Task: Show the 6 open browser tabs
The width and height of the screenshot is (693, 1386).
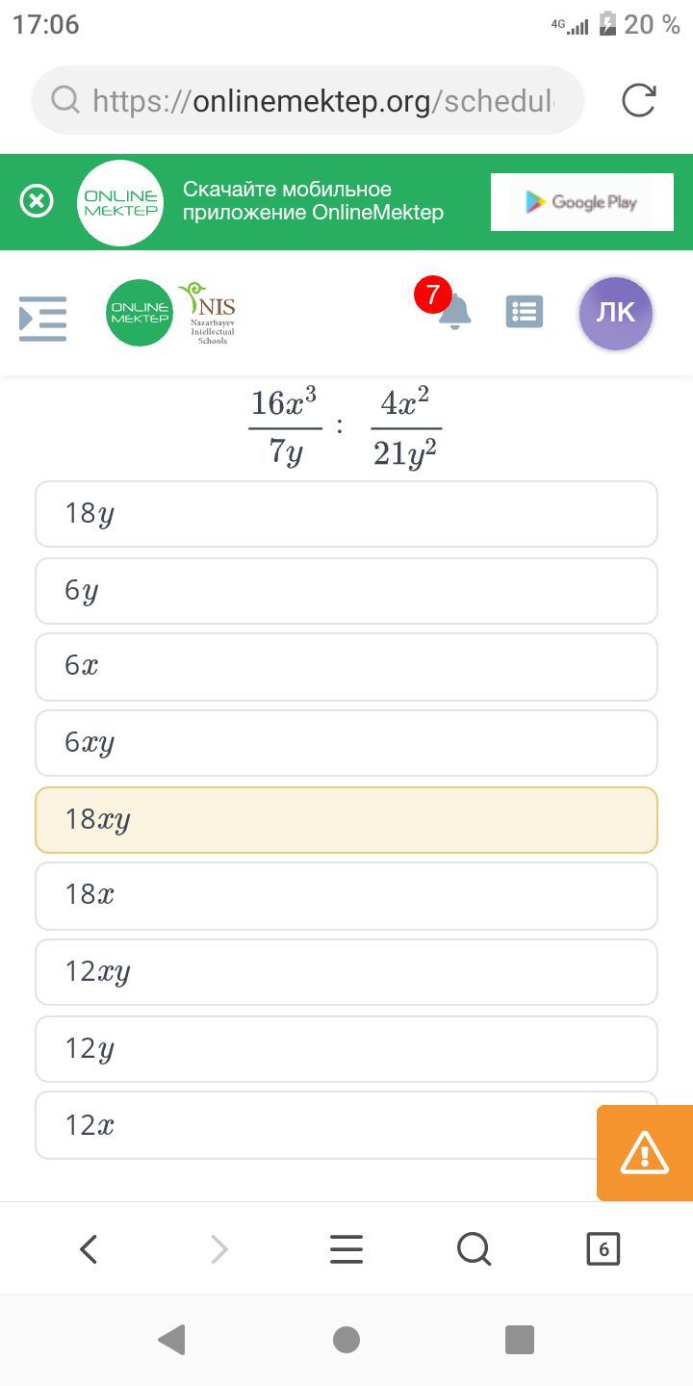Action: point(603,1249)
